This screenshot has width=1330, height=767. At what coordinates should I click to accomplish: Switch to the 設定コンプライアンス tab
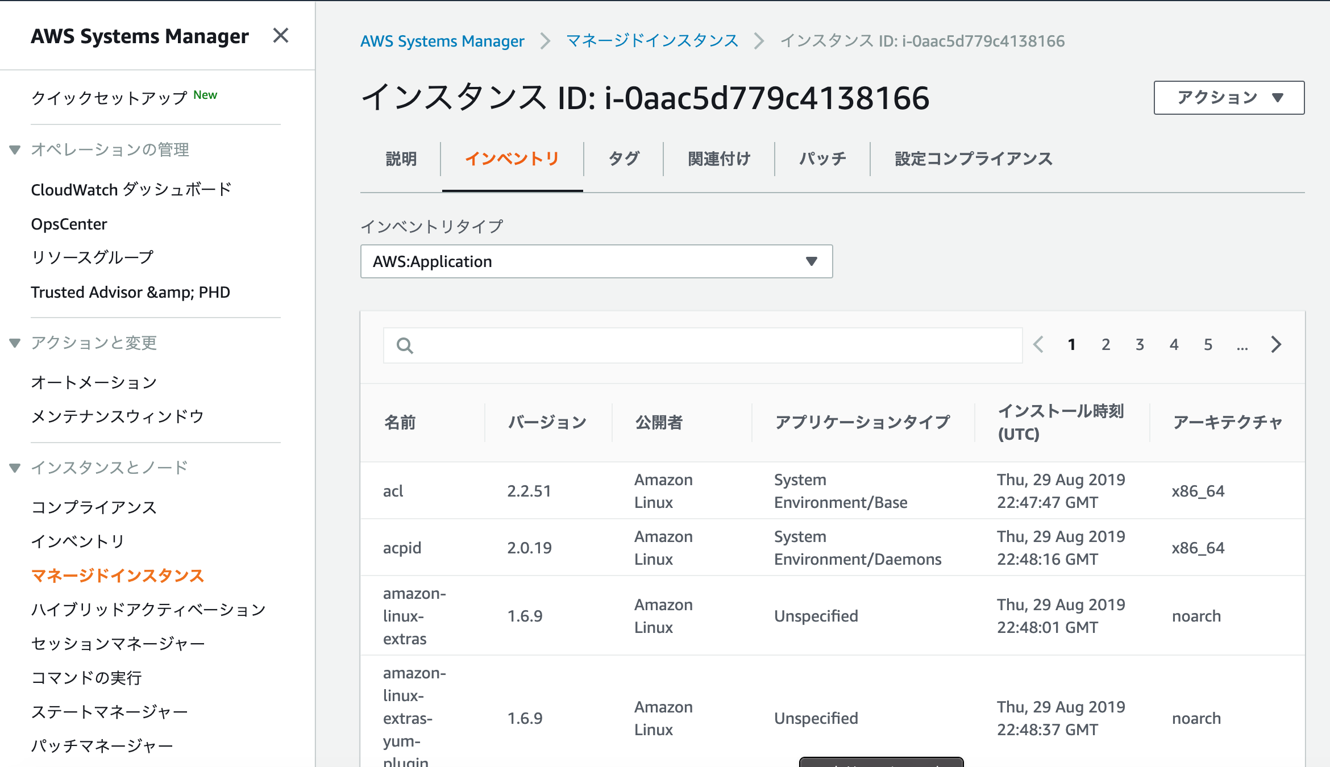point(974,159)
